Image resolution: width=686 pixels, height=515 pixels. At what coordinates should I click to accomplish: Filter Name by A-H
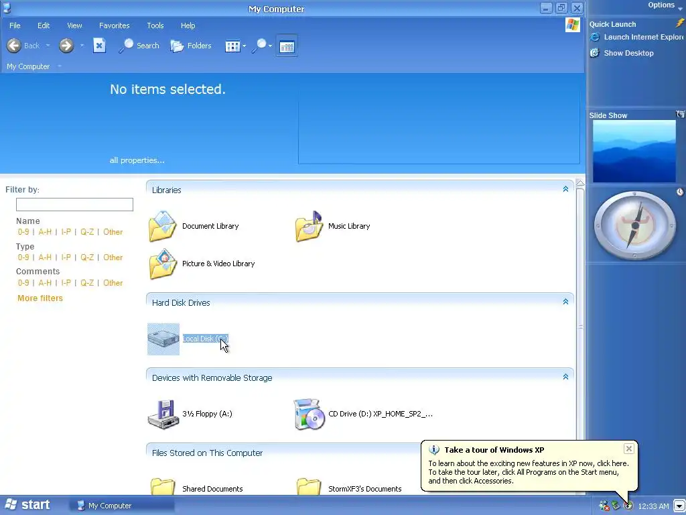point(45,232)
